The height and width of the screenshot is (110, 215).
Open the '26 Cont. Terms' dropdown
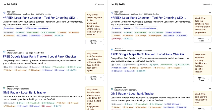coord(202,39)
